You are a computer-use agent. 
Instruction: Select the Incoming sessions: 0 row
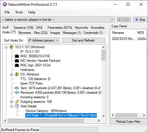click(34, 97)
